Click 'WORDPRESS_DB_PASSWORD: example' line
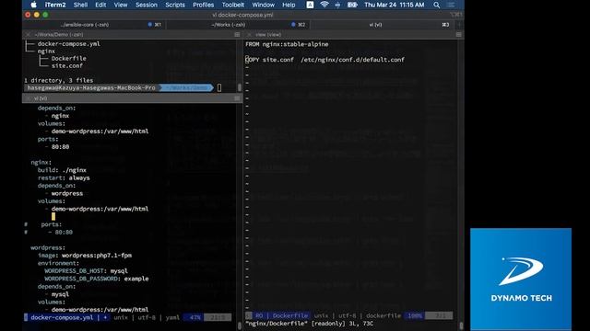This screenshot has height=331, width=590. pos(96,279)
